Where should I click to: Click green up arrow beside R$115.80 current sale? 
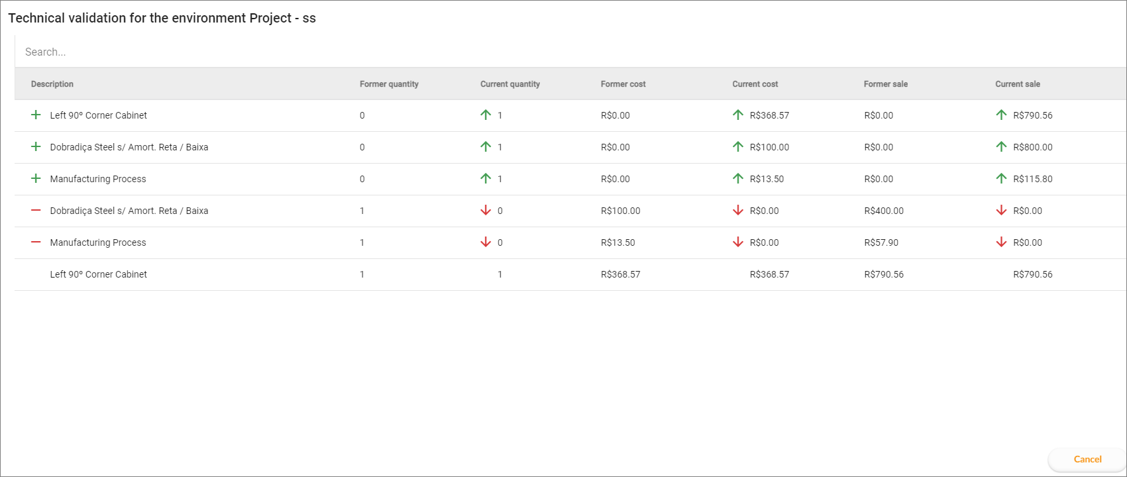tap(1001, 178)
